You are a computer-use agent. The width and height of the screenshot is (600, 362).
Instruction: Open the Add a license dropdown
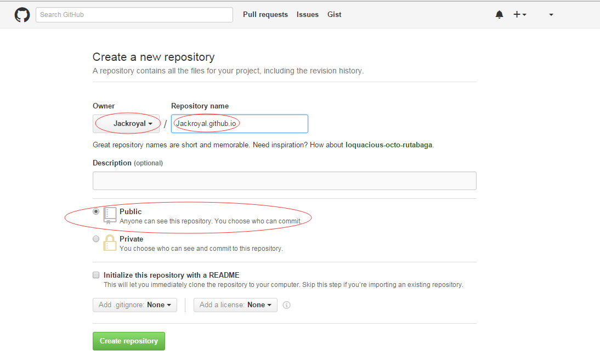tap(235, 305)
